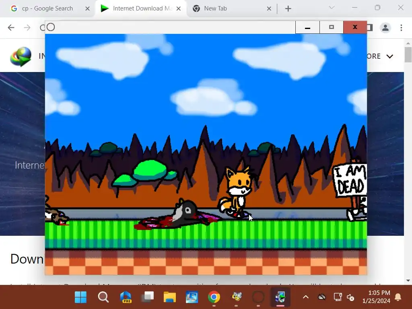The height and width of the screenshot is (309, 412).
Task: Open the Windows Start menu
Action: click(80, 297)
